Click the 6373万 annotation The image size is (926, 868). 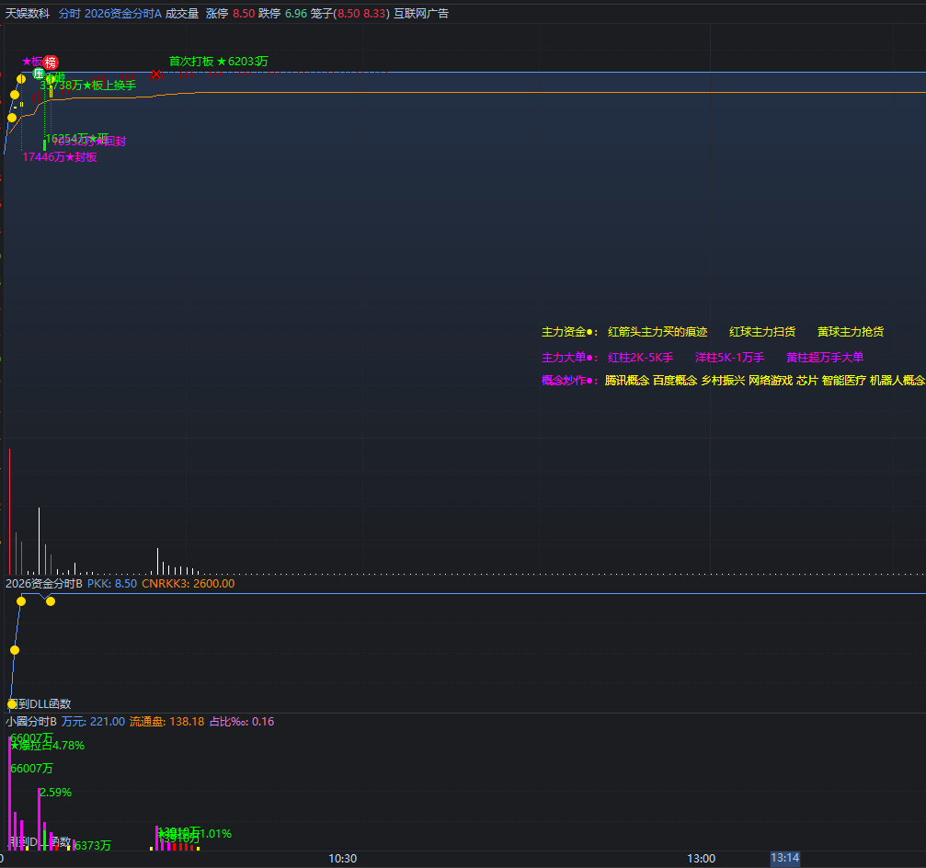click(x=93, y=846)
